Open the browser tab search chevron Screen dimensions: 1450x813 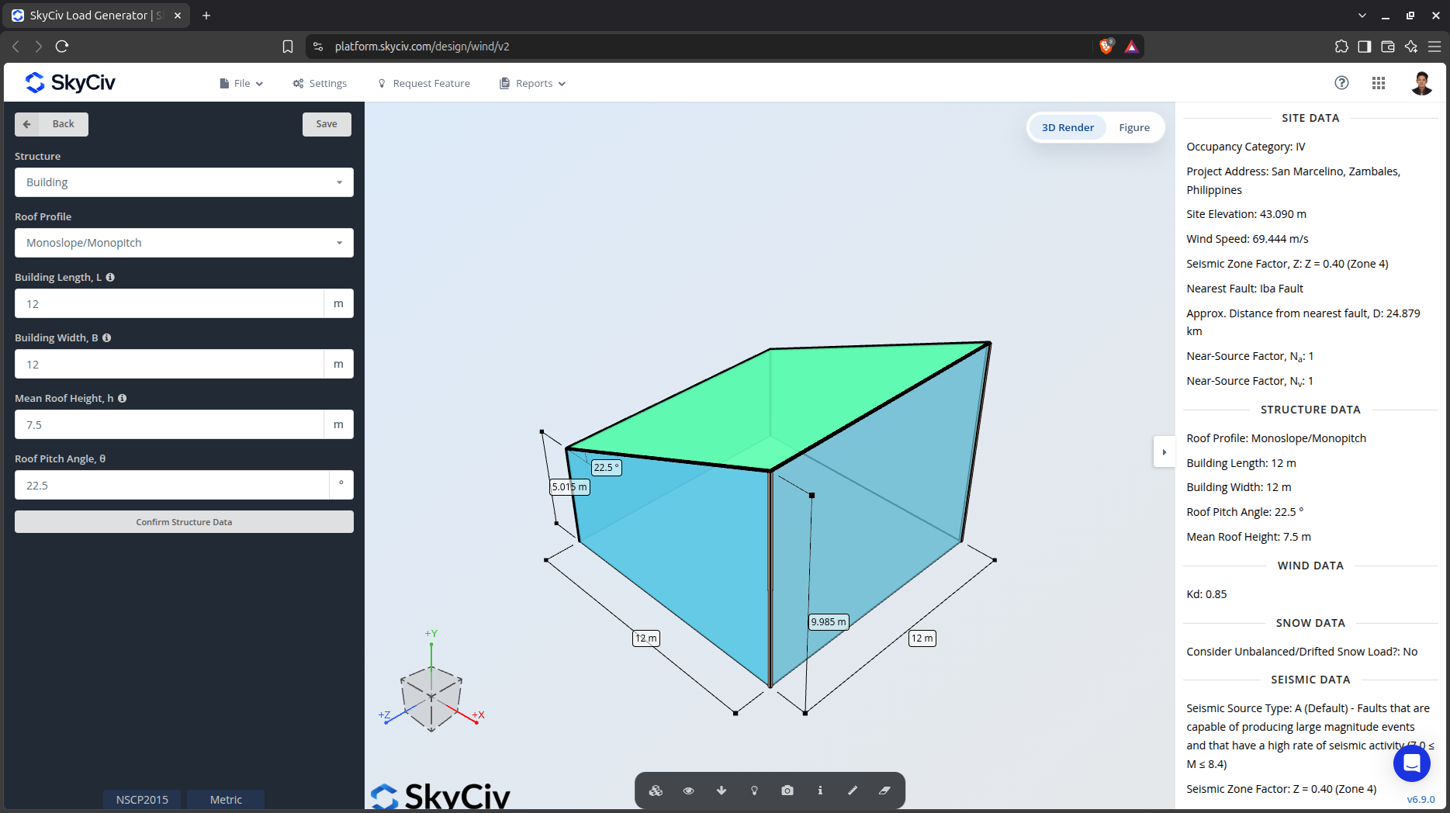pos(1362,16)
